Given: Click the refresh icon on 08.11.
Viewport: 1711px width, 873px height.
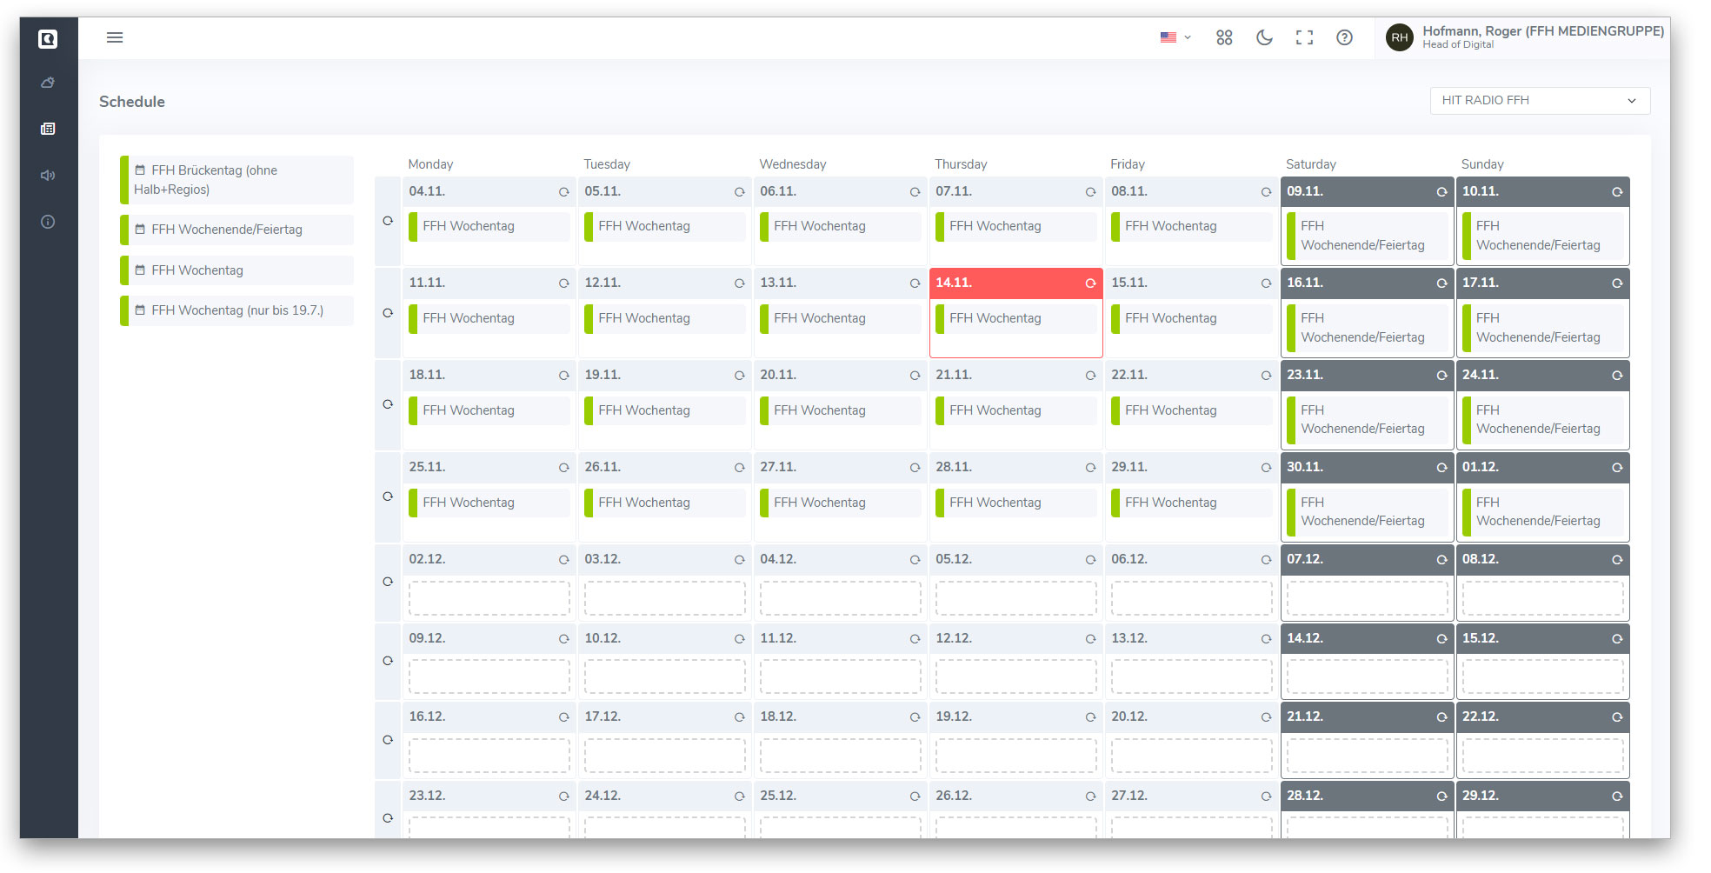Looking at the screenshot, I should click(x=1267, y=192).
